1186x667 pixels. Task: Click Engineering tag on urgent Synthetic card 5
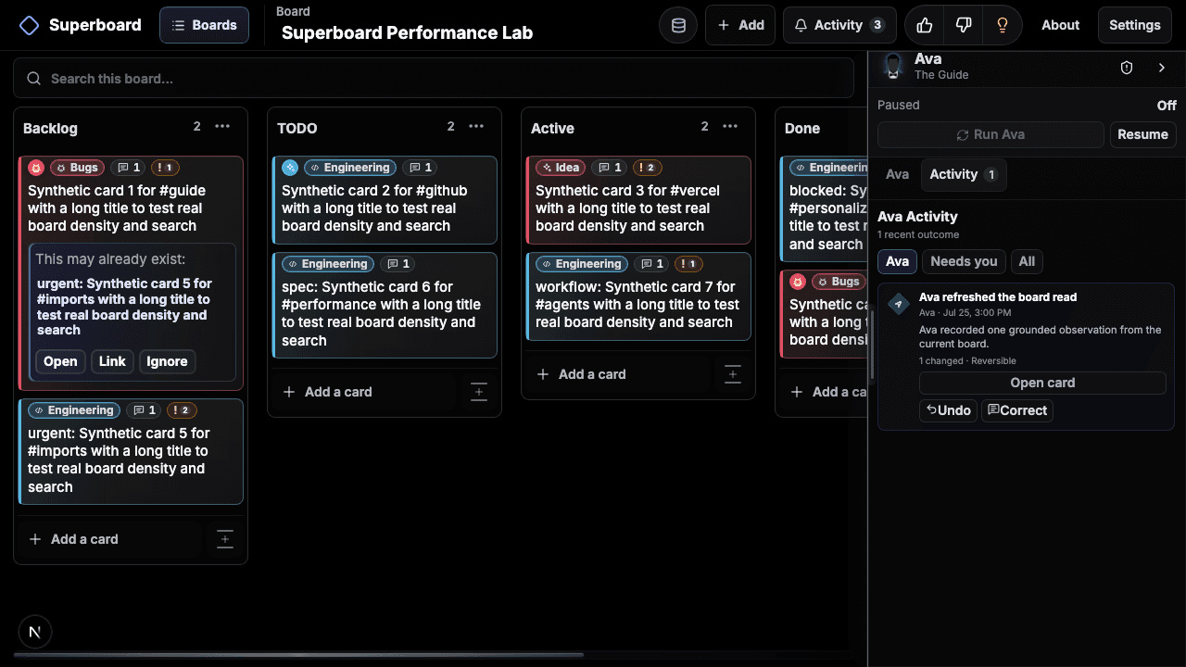tap(74, 410)
